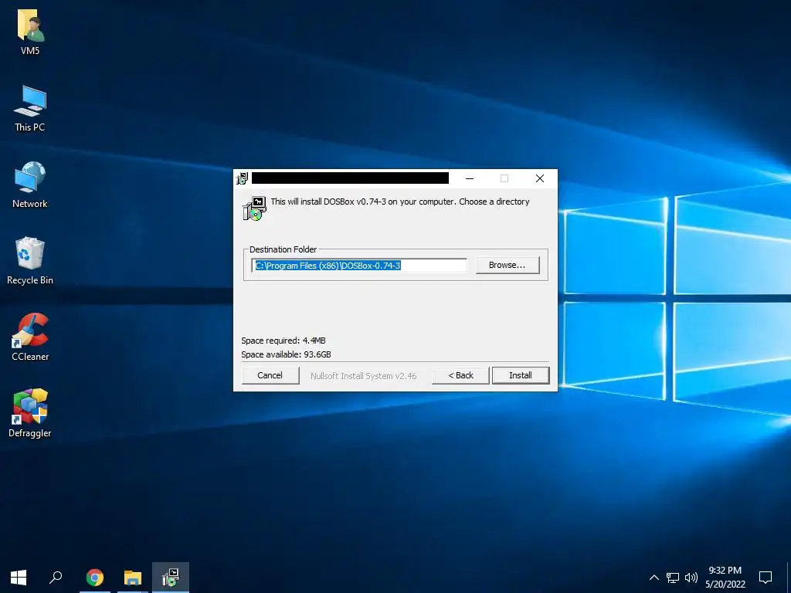Screen dimensions: 791x593
Task: Click the installer title bar icon
Action: tap(242, 178)
